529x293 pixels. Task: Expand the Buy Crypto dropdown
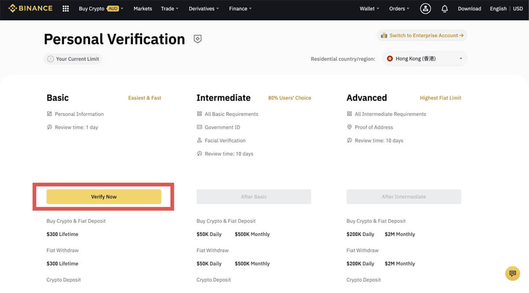101,8
